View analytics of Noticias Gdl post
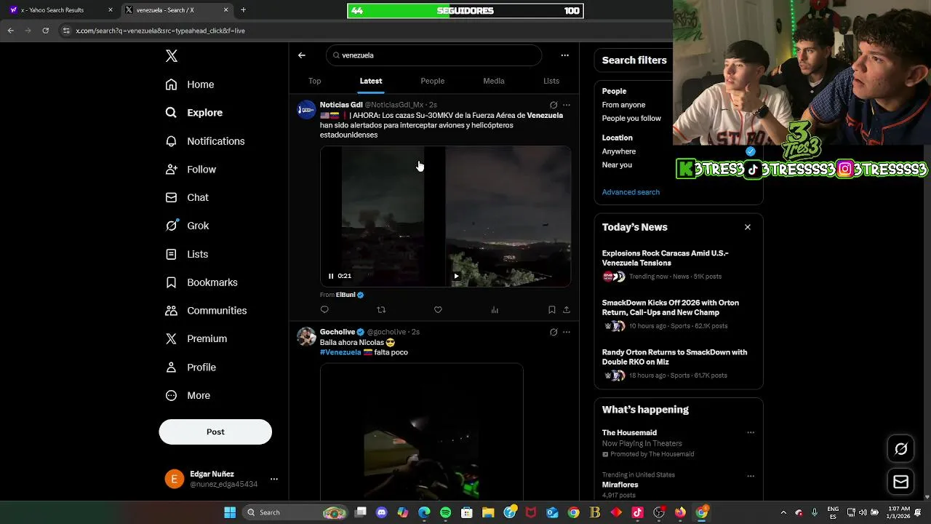This screenshot has height=524, width=931. 495,310
